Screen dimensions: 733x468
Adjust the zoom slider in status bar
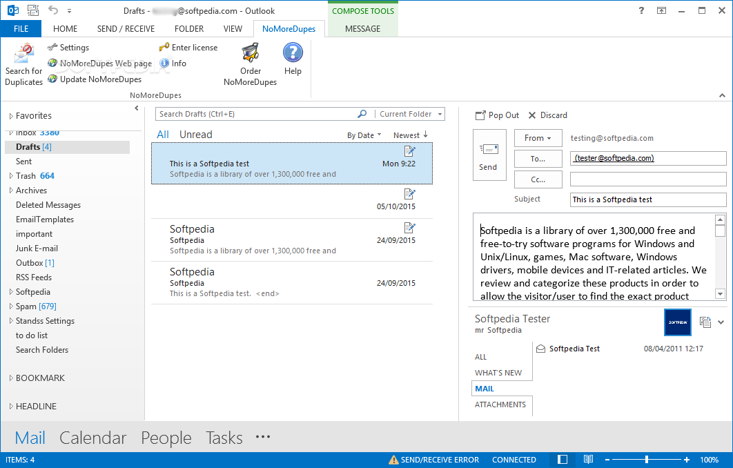coord(647,460)
